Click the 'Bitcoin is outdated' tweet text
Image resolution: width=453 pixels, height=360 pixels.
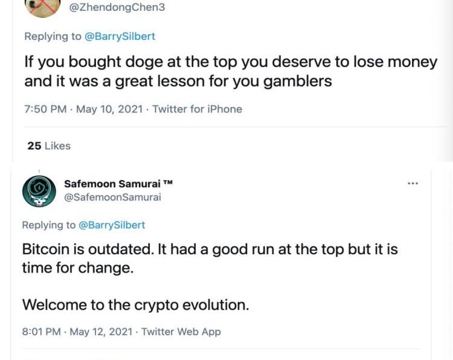pyautogui.click(x=209, y=258)
